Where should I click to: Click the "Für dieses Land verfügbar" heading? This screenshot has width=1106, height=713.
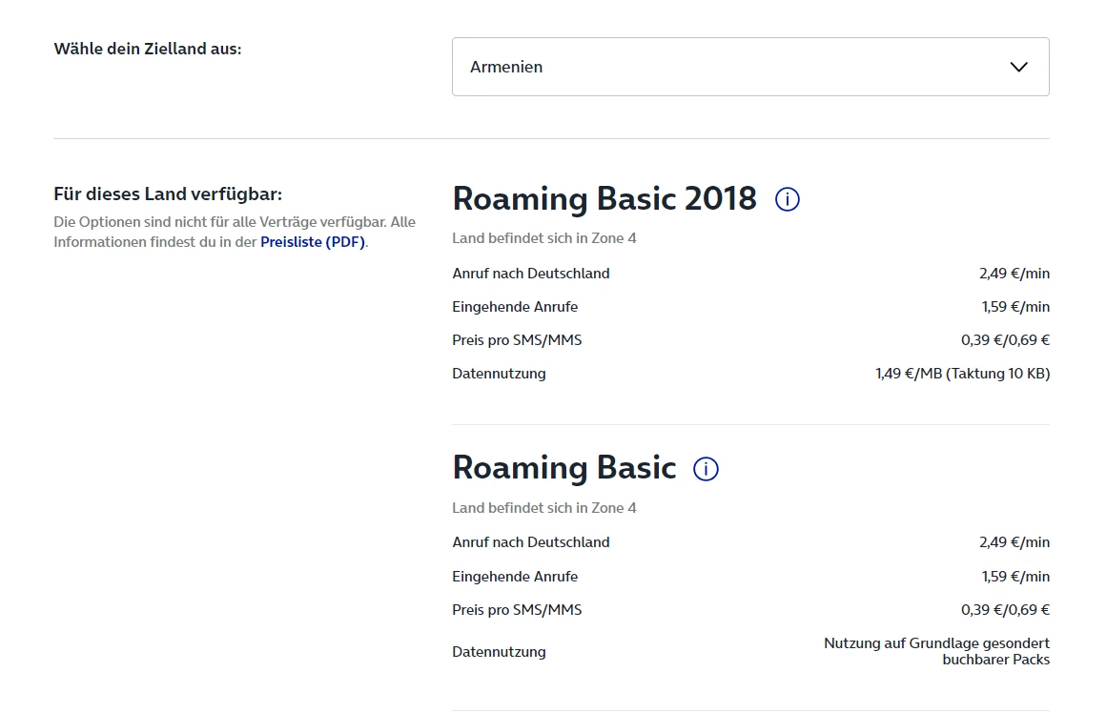pyautogui.click(x=168, y=194)
